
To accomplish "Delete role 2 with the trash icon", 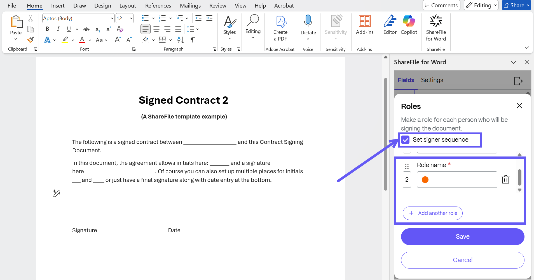I will pos(505,179).
